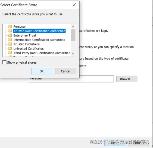Screen dimensions: 153x148
Task: Close the Select Certificate Store dialog
Action: tap(74, 5)
